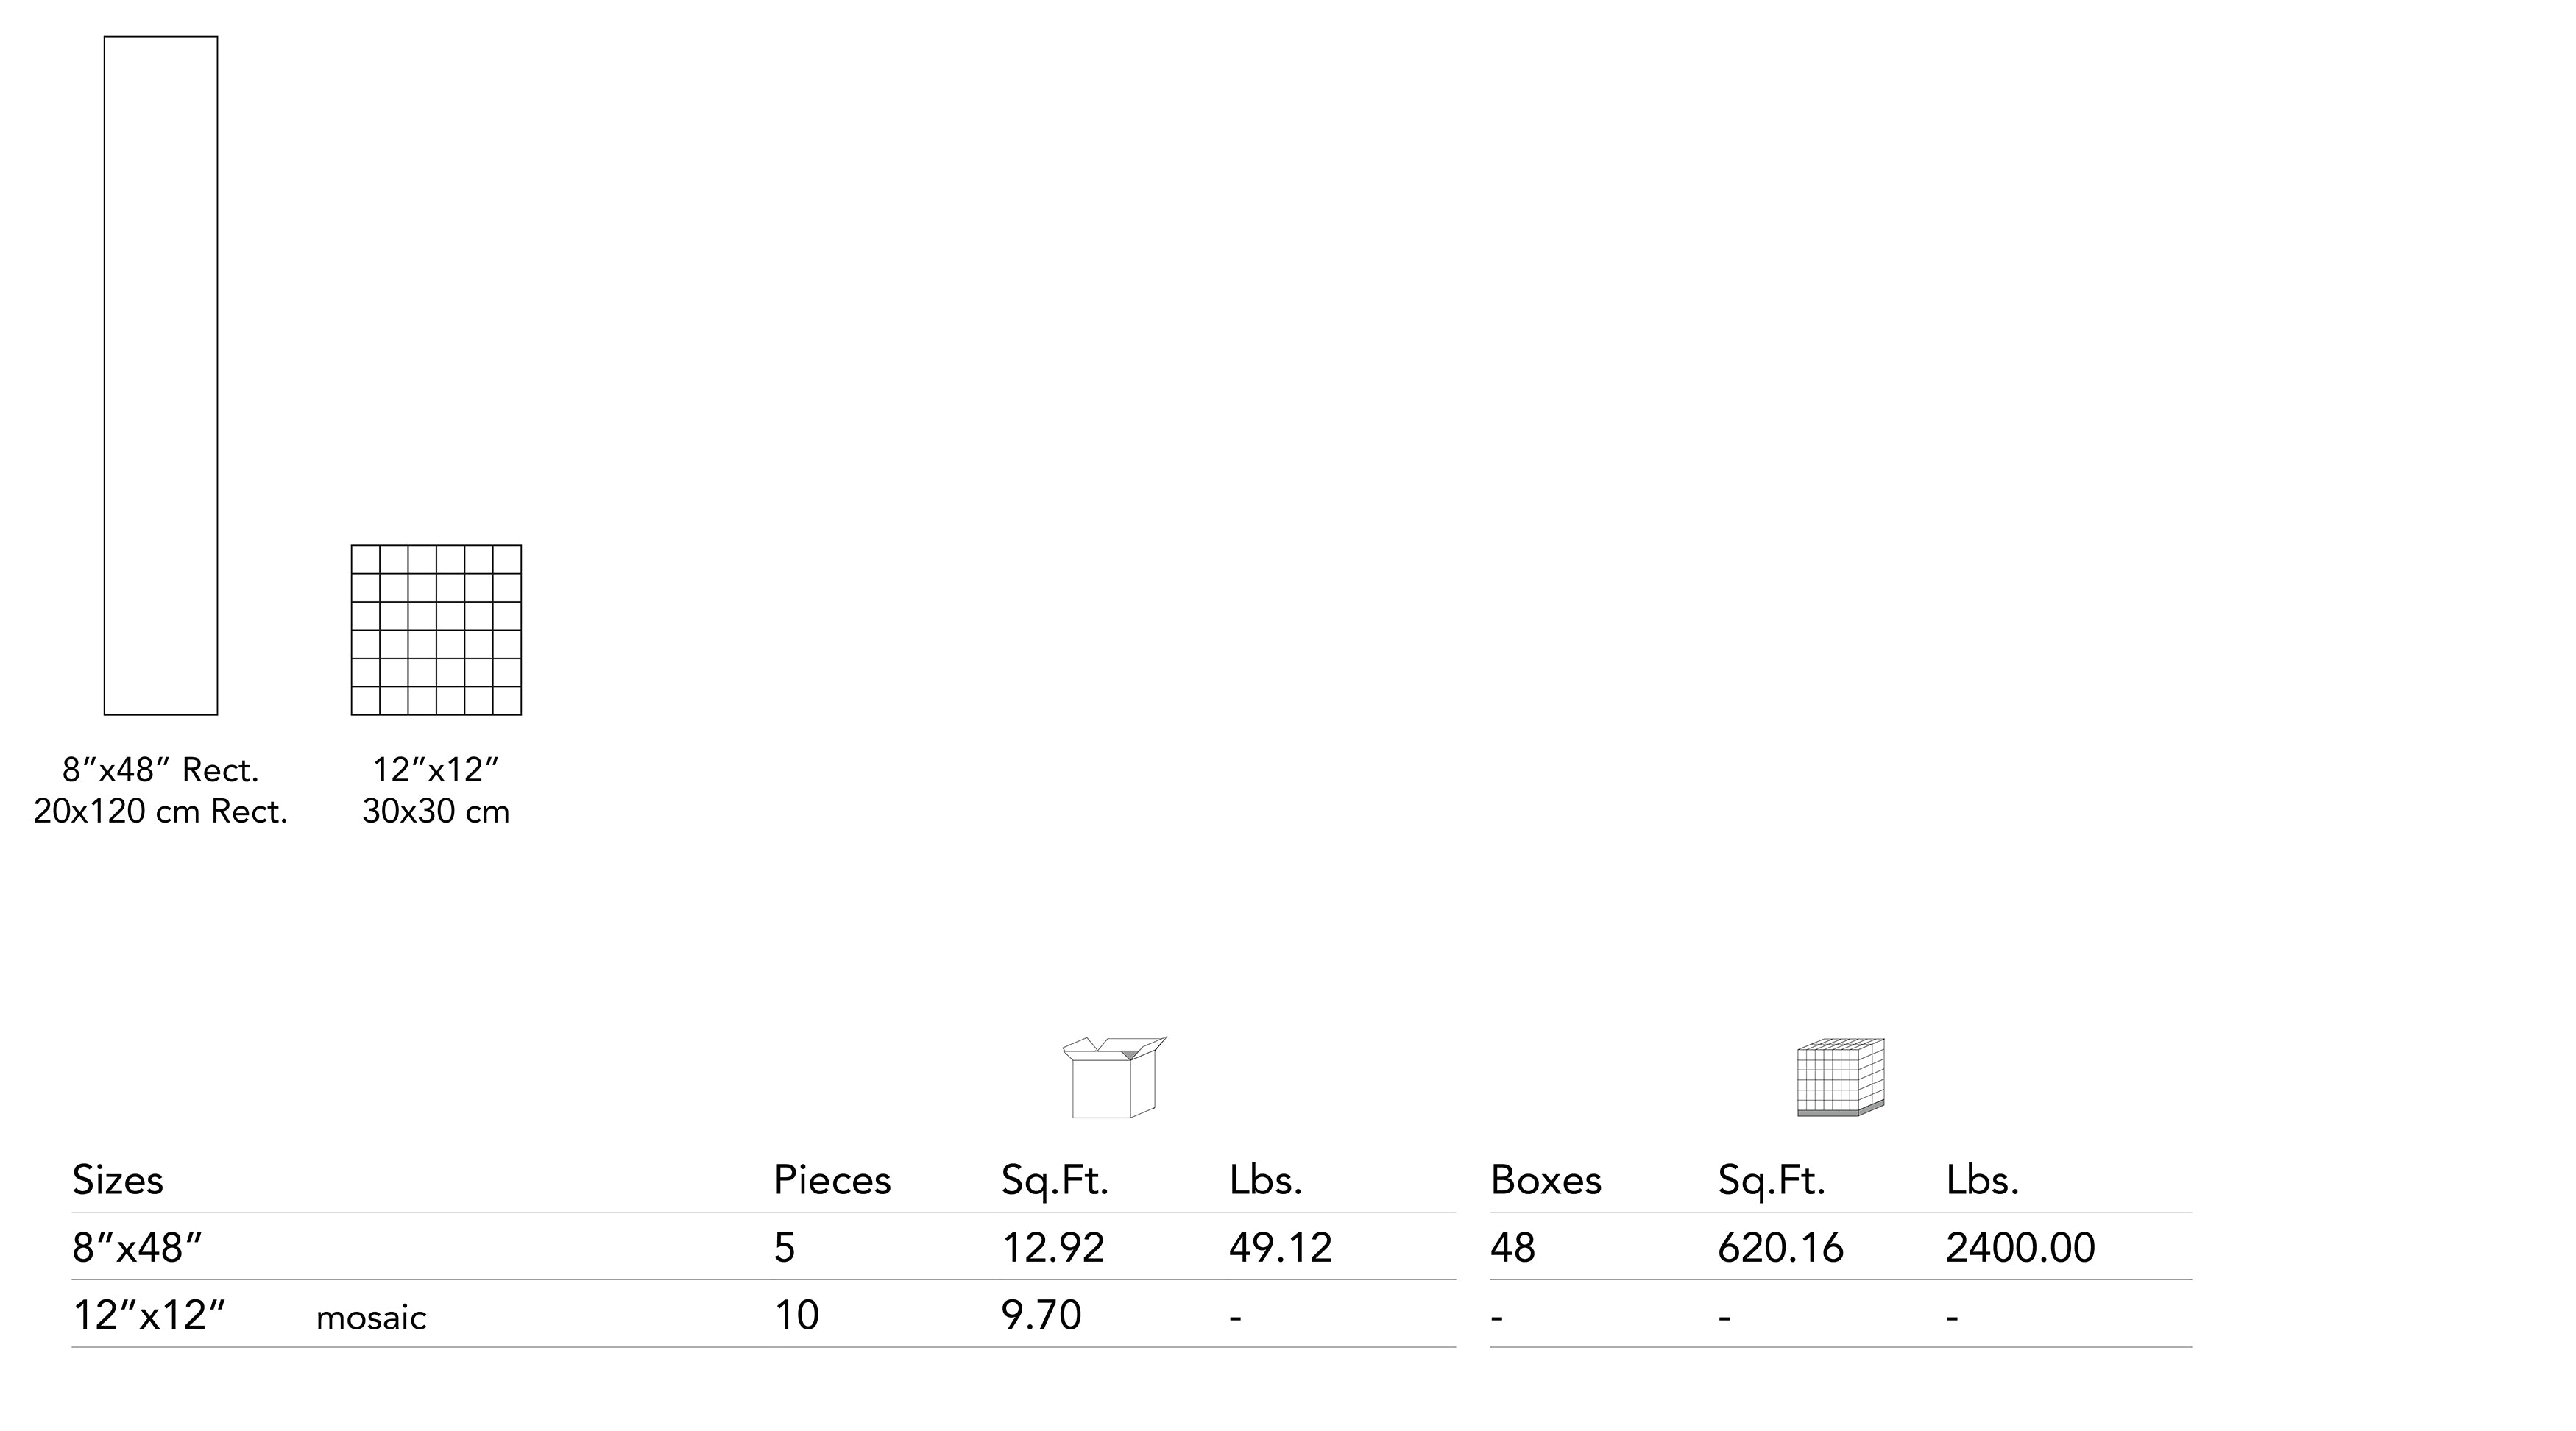
Task: Click the 620.16 pallet square feet value
Action: coord(1780,1247)
